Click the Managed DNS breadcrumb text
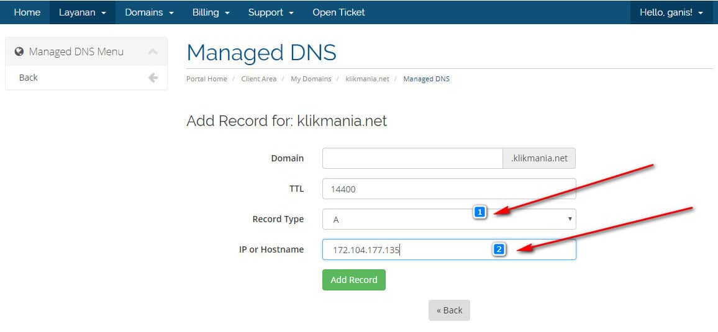Screen dimensions: 718x332 coord(426,79)
